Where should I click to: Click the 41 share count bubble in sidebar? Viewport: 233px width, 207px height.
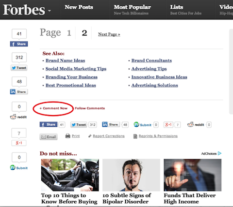tap(19, 34)
